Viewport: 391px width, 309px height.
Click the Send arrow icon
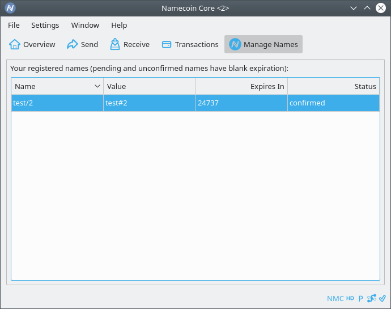(x=73, y=44)
